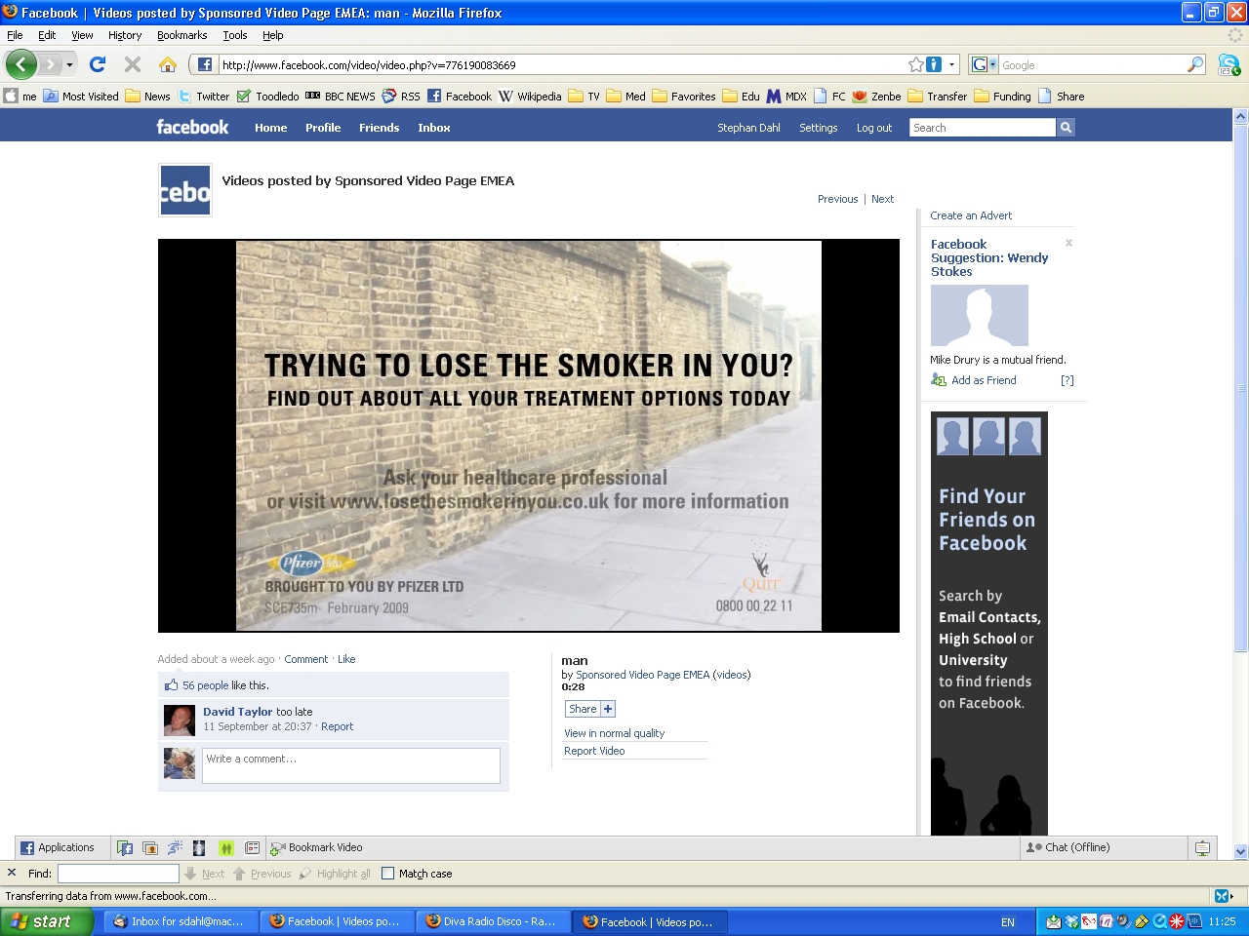Click into the Write a comment field
This screenshot has width=1249, height=936.
click(350, 765)
